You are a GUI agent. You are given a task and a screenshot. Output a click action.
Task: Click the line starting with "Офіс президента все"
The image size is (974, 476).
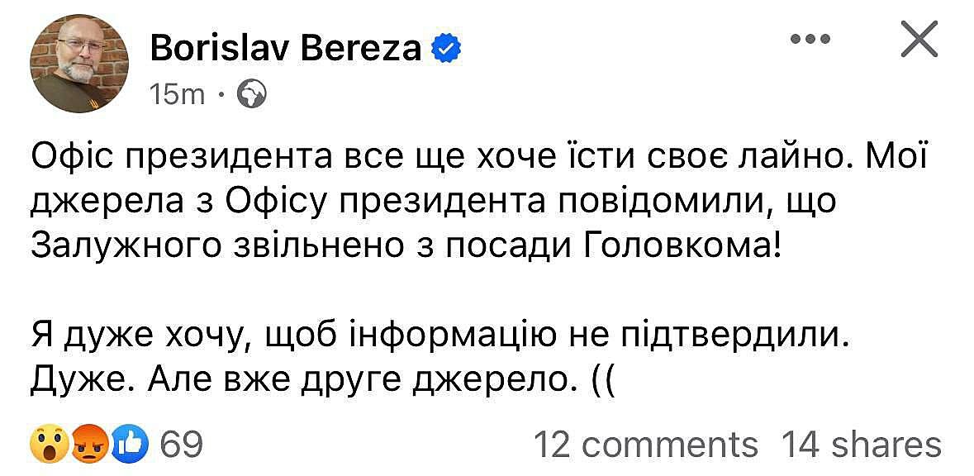pos(486,155)
